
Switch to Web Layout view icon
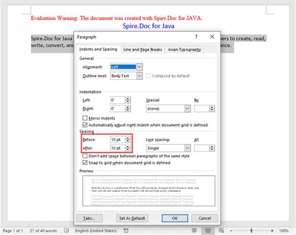pos(221,231)
